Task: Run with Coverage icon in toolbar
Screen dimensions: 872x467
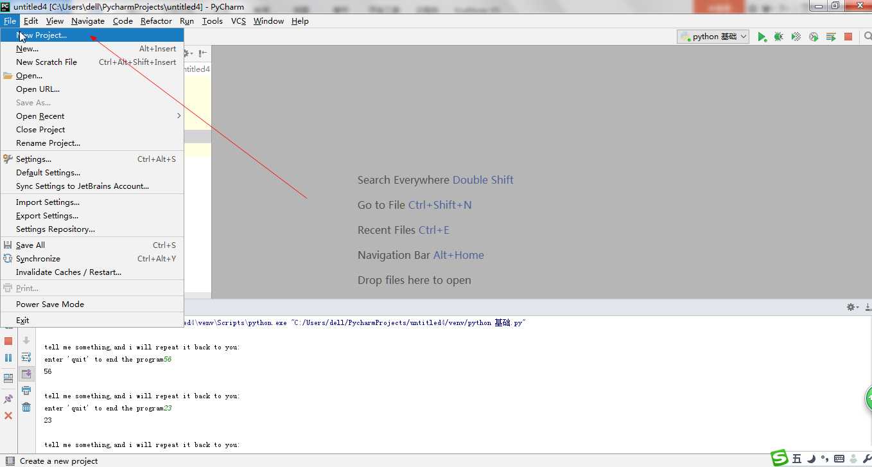Action: [x=796, y=37]
